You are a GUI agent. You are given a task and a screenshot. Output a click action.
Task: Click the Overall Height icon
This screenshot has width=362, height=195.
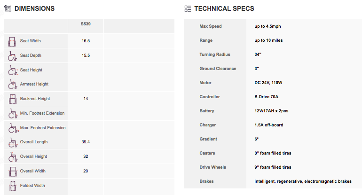(x=13, y=157)
